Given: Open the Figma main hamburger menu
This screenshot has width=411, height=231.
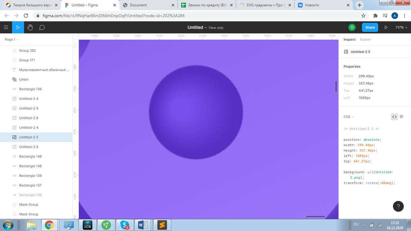Looking at the screenshot, I should pyautogui.click(x=6, y=28).
